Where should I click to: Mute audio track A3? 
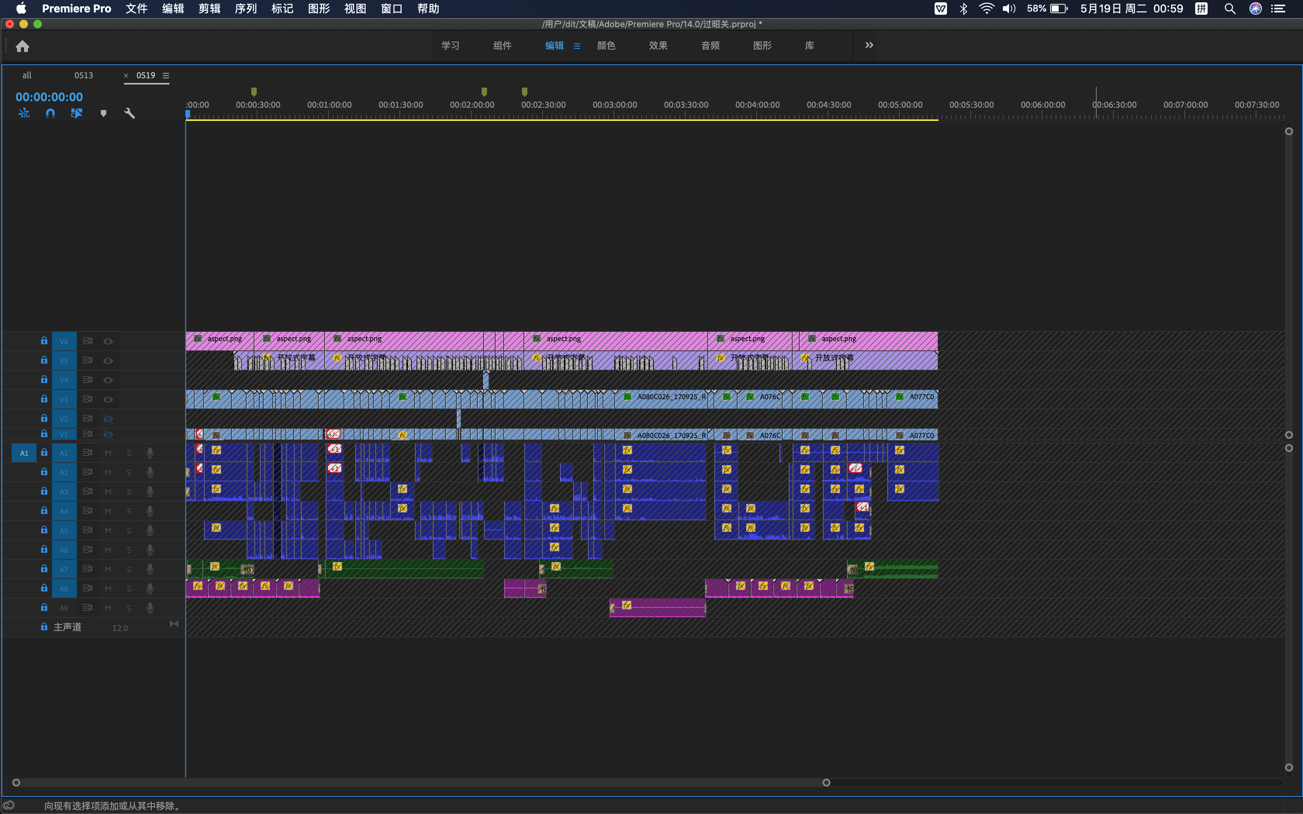(x=108, y=492)
